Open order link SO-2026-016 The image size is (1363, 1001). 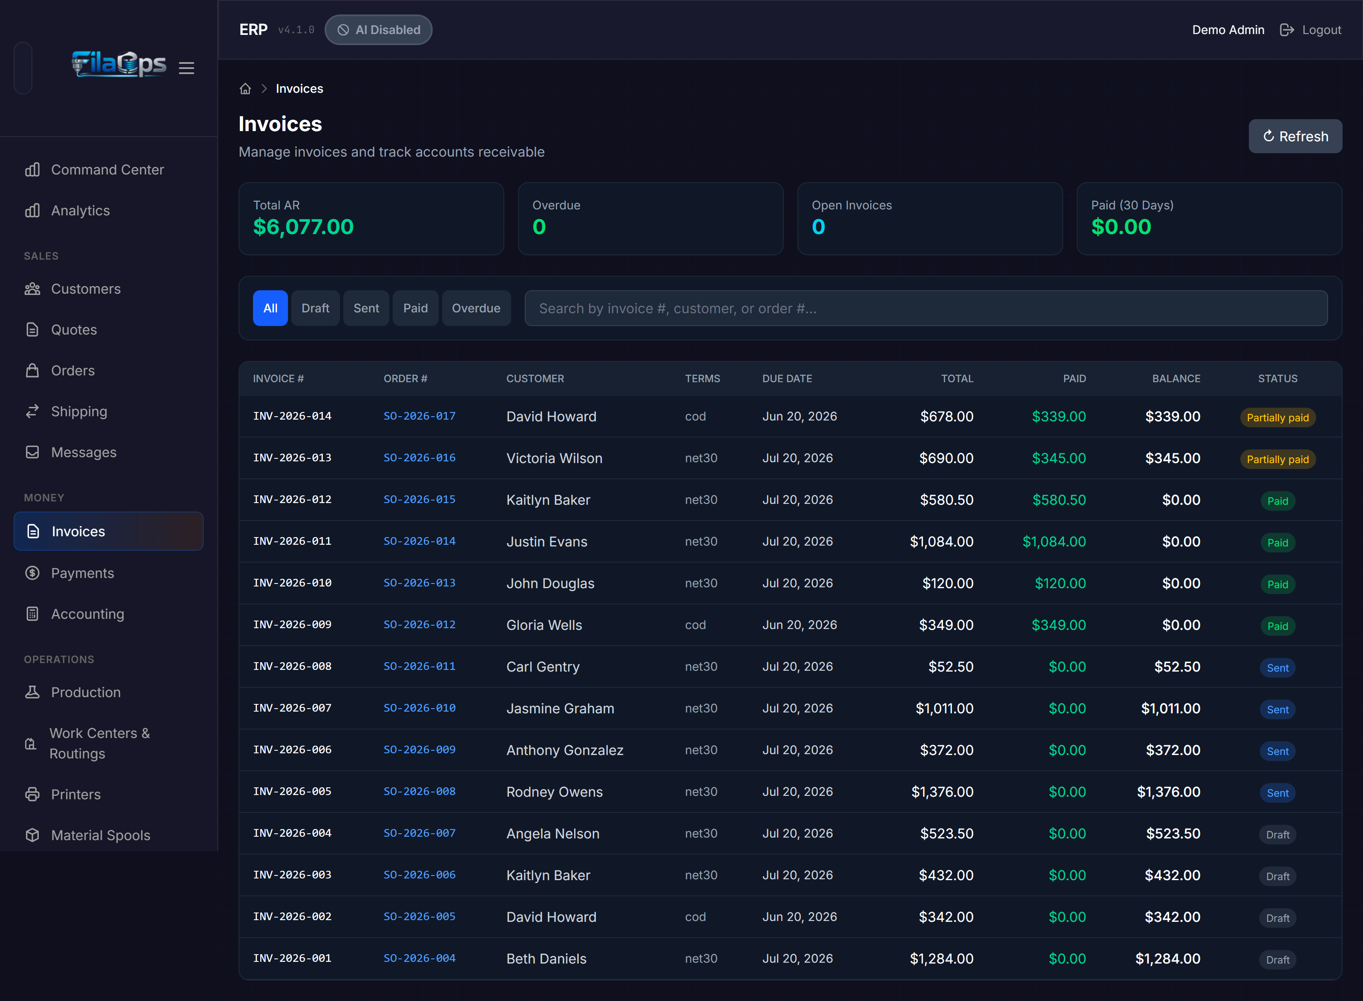419,458
